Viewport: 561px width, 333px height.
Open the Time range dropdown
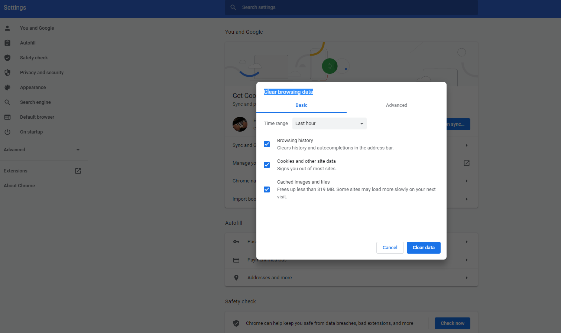(329, 123)
